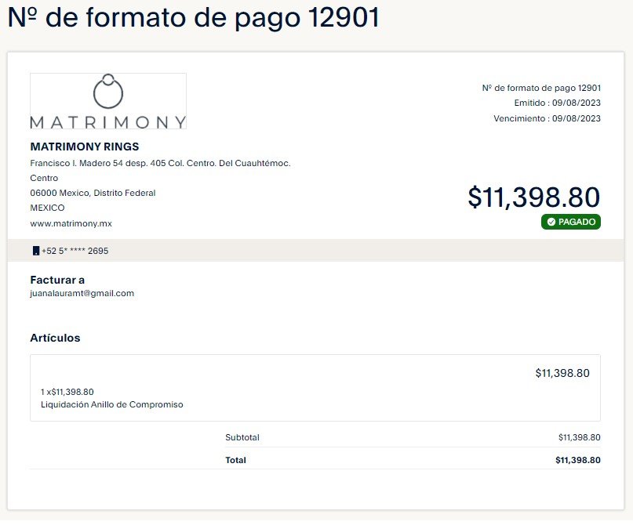Screen dimensions: 633x525
Task: Click the Emitido date 09/08/2023
Action: 576,103
